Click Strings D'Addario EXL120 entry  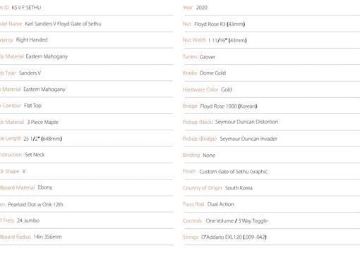pos(224,237)
